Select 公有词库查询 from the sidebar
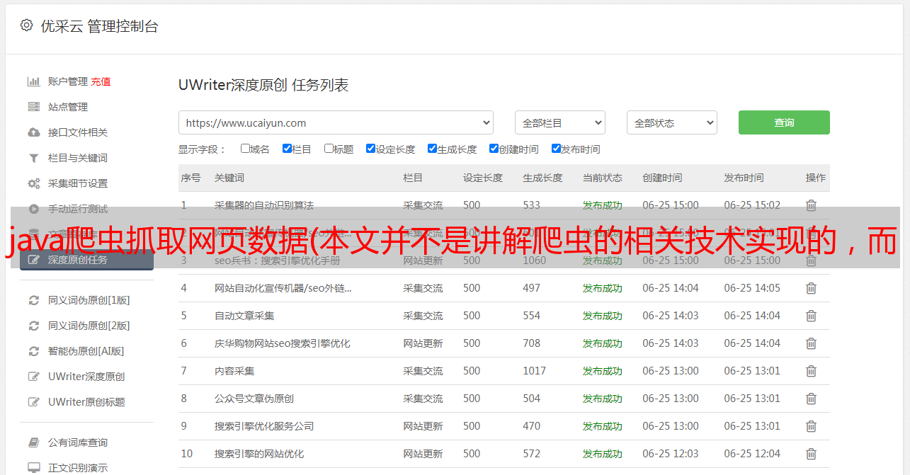 (78, 442)
